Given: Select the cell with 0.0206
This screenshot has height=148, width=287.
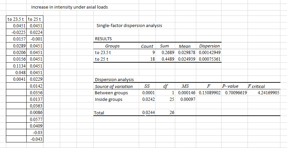Looking at the screenshot, I should (16, 52).
